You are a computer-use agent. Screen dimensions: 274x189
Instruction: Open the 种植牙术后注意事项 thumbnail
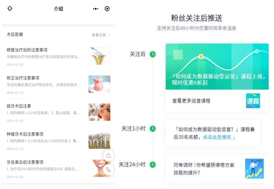pyautogui.click(x=99, y=140)
